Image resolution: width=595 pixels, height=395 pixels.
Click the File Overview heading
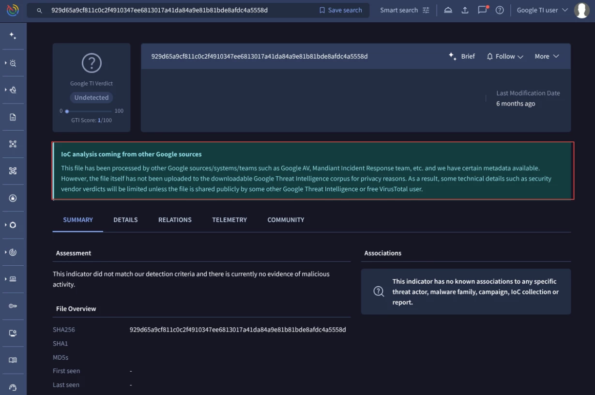tap(76, 309)
